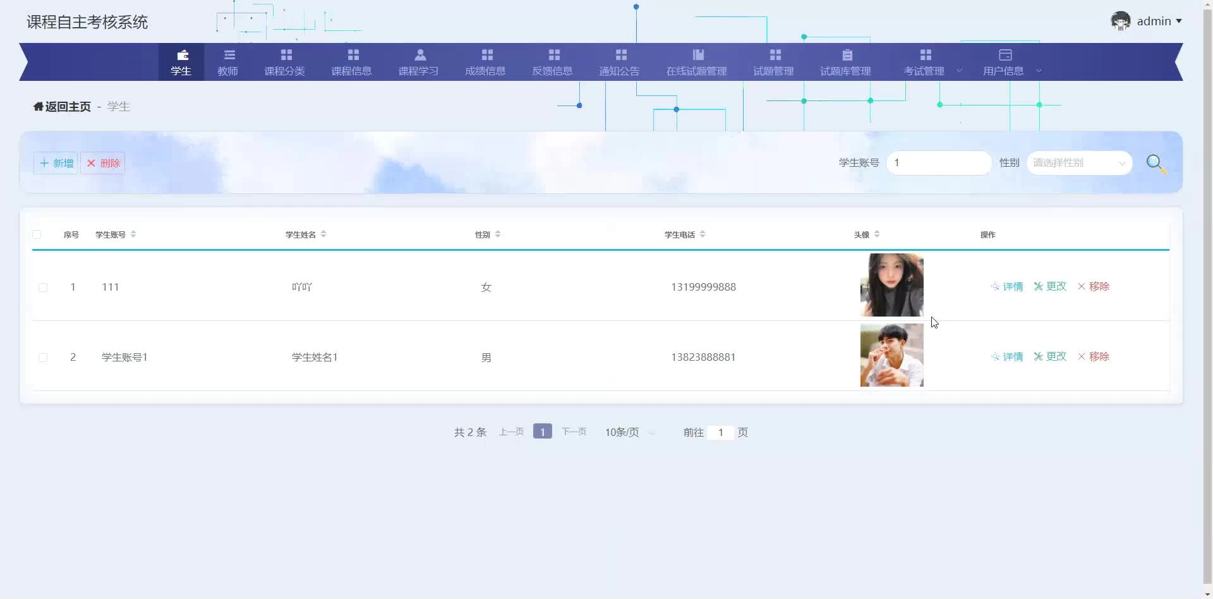This screenshot has width=1213, height=599.
Task: Click the 学生账号 search input field
Action: pos(939,163)
